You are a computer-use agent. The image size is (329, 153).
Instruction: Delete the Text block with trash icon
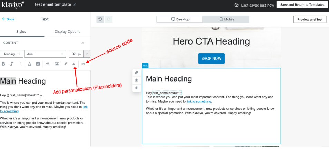click(x=137, y=88)
